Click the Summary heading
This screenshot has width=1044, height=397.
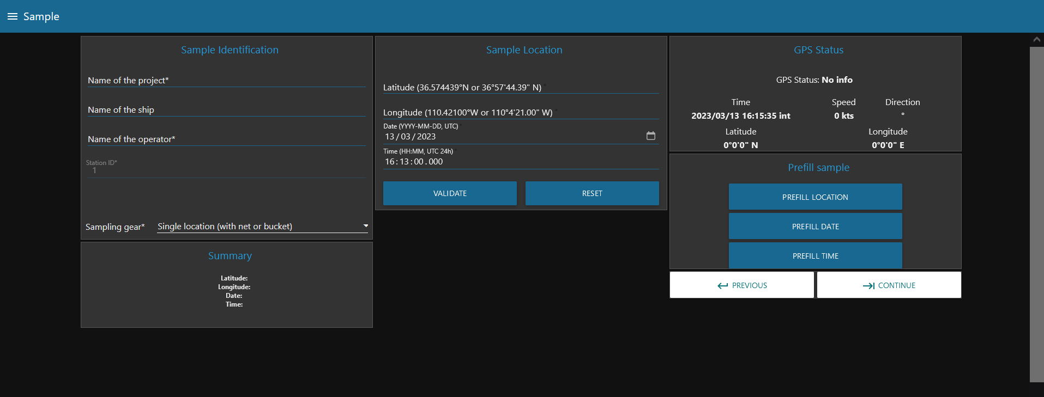[x=230, y=255]
